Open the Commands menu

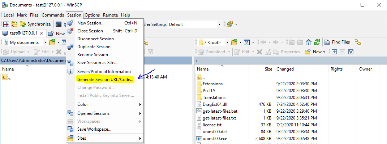tap(53, 15)
